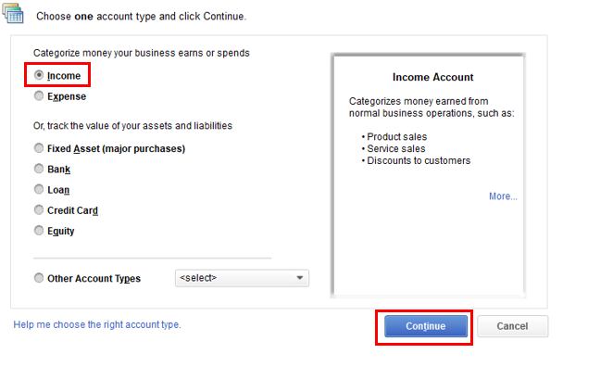The image size is (613, 379).
Task: Open the <select> account types dropdown
Action: [242, 278]
